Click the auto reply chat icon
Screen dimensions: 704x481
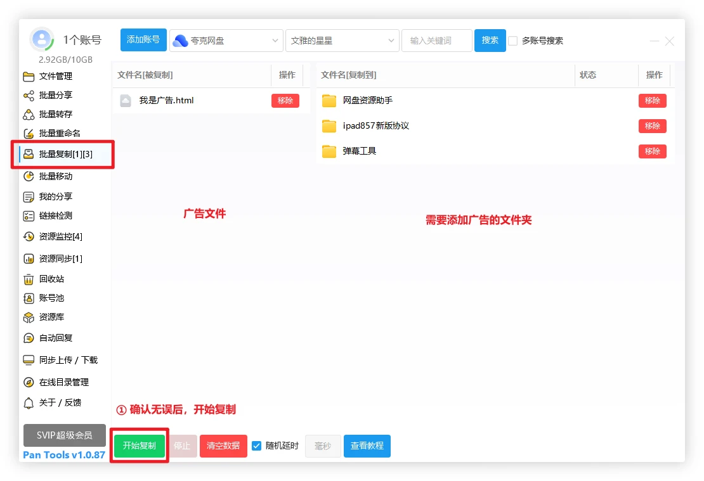[29, 338]
